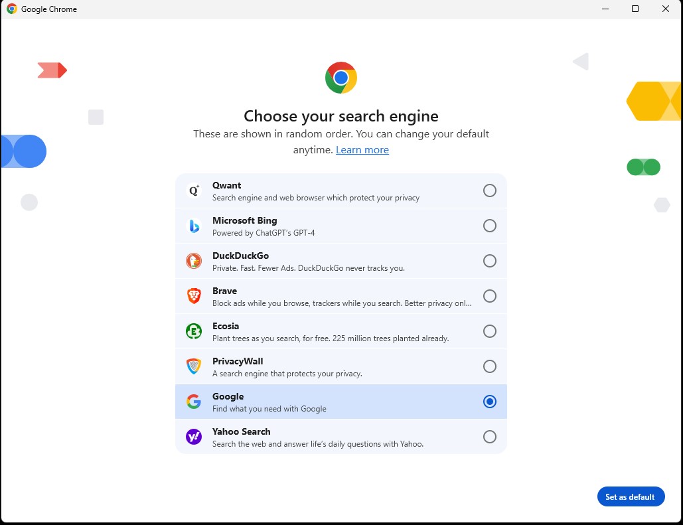Click the Ecosia tree icon

point(193,331)
